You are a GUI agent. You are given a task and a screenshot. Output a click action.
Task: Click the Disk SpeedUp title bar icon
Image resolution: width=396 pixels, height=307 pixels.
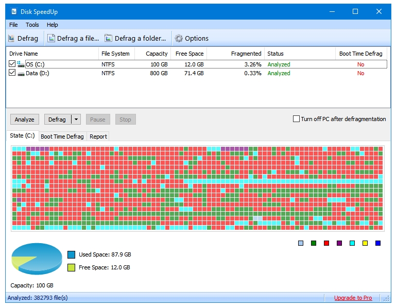(x=14, y=11)
